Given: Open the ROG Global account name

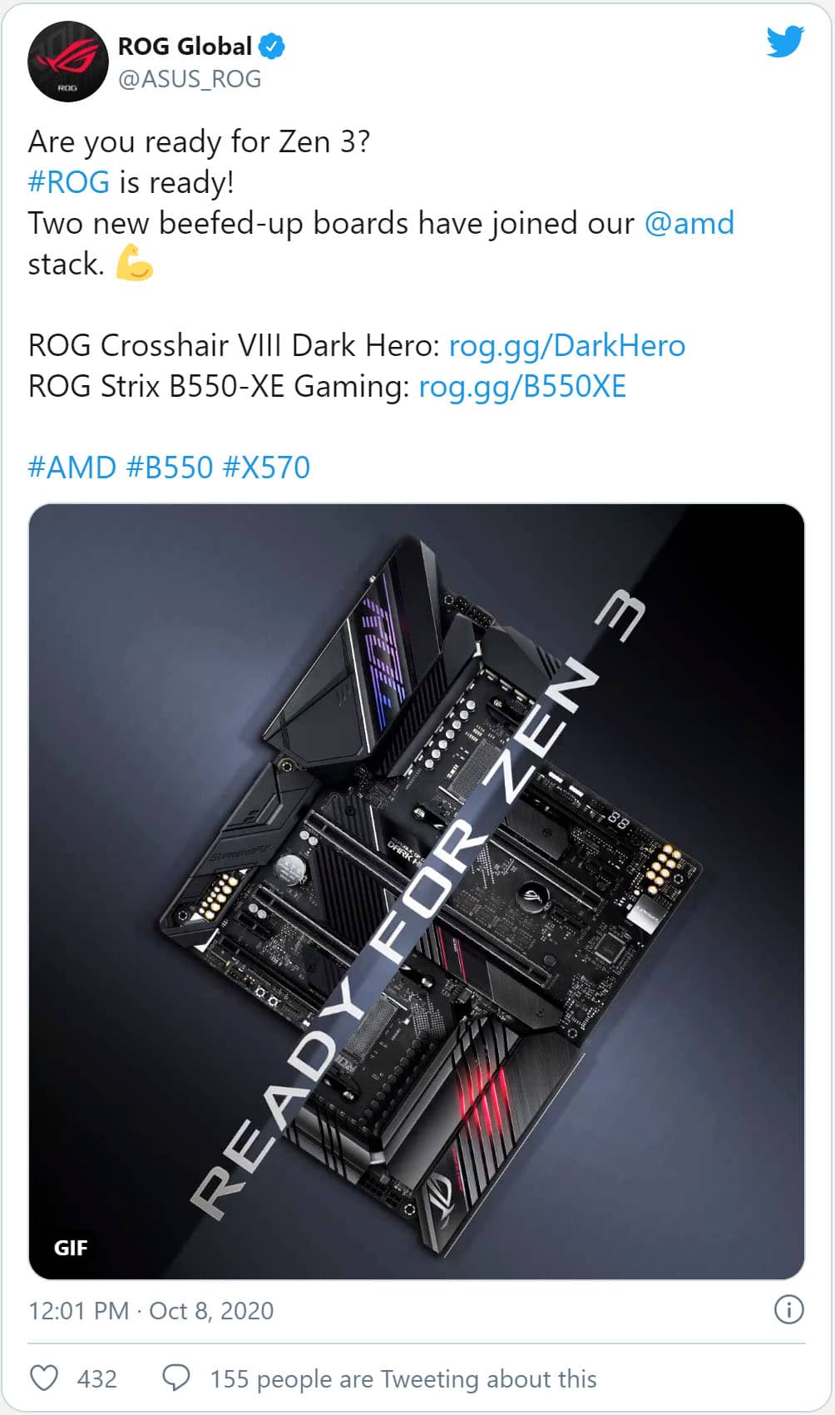Looking at the screenshot, I should (x=185, y=46).
